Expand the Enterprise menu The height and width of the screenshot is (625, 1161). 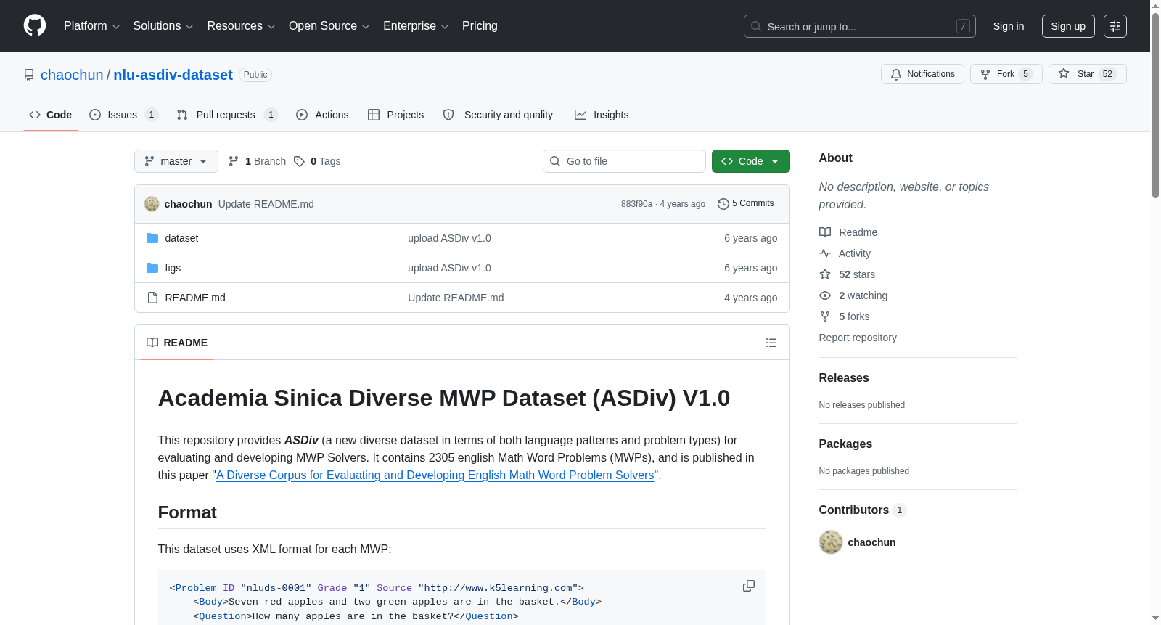[x=416, y=26]
